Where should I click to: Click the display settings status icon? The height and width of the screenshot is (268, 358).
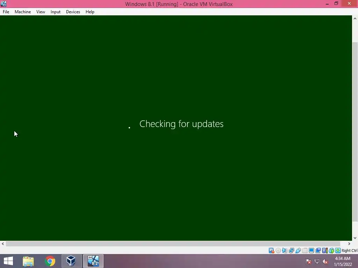(311, 251)
